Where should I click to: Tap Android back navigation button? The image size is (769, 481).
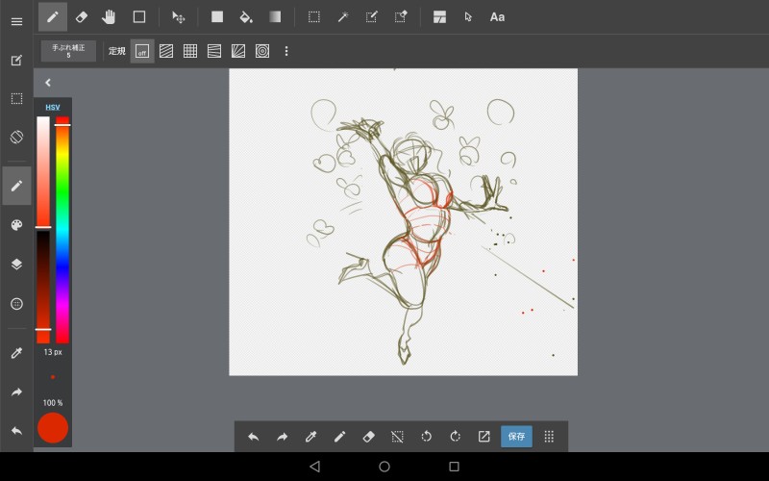(x=315, y=467)
